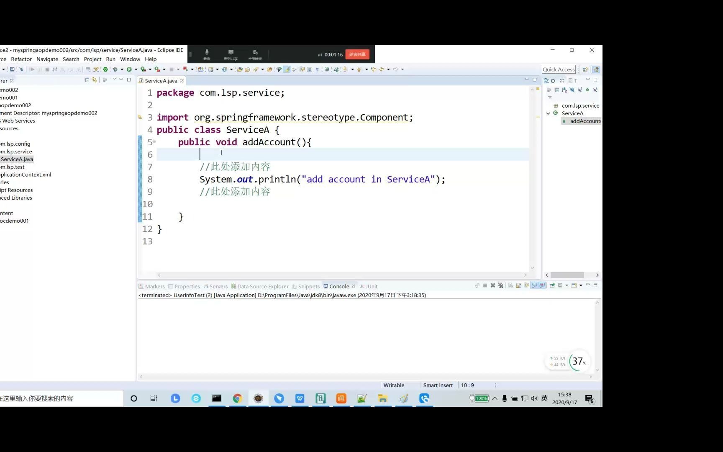
Task: Open the Refactor menu
Action: tap(21, 59)
